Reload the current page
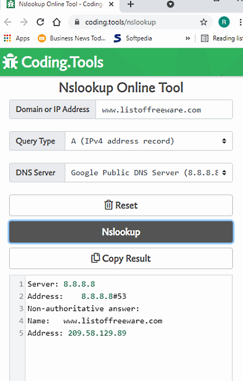This screenshot has width=243, height=381. pos(40,22)
